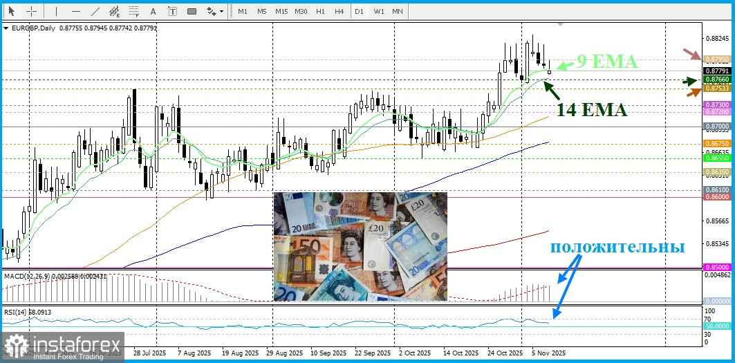Select the current price 0.87791 label
Image resolution: width=735 pixels, height=363 pixels.
717,71
